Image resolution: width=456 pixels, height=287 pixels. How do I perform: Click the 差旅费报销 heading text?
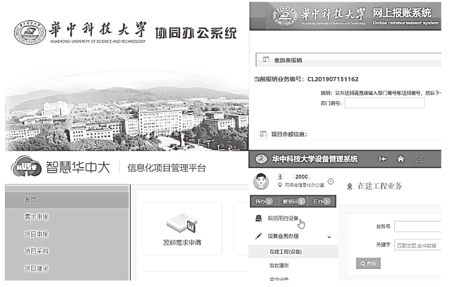click(288, 60)
